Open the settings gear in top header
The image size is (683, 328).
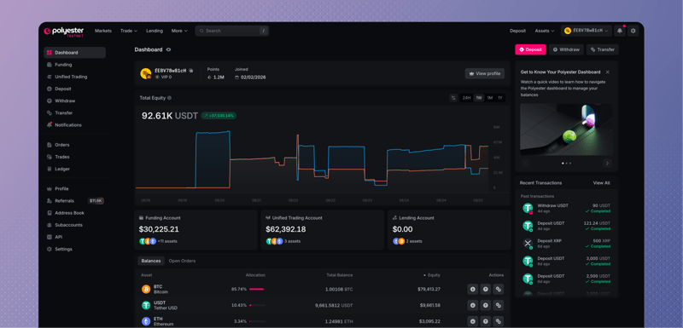(x=633, y=31)
